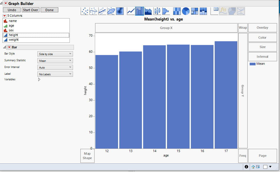This screenshot has height=172, width=280.
Task: Click the Undo button
Action: coord(11,10)
